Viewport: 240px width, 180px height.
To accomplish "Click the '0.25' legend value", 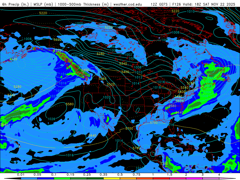I will [87, 175].
